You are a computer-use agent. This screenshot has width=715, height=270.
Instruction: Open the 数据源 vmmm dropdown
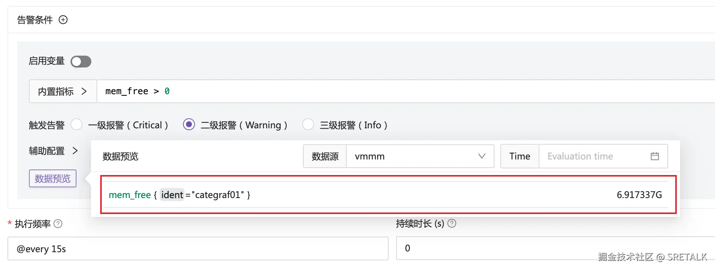coord(420,156)
